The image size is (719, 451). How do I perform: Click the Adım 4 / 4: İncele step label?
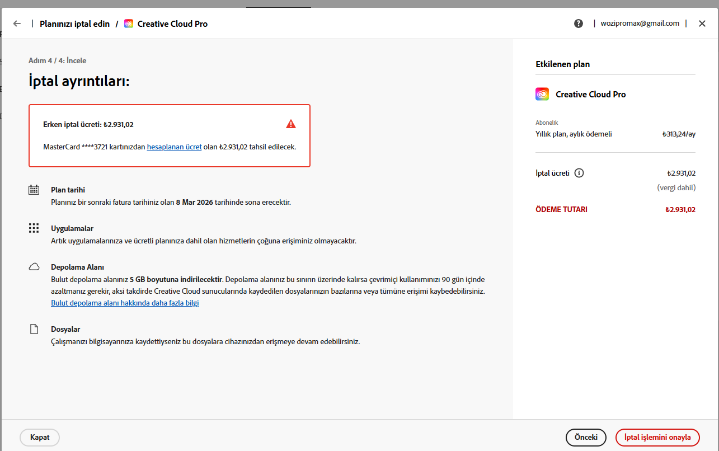tap(58, 60)
